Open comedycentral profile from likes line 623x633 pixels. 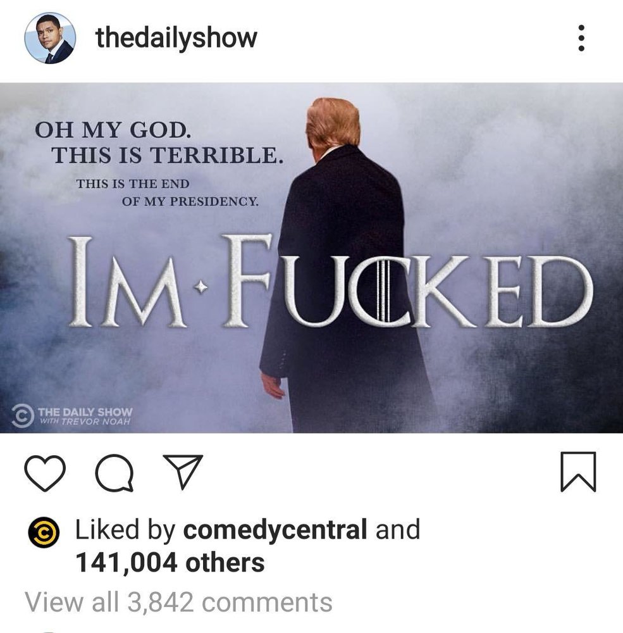(x=274, y=530)
